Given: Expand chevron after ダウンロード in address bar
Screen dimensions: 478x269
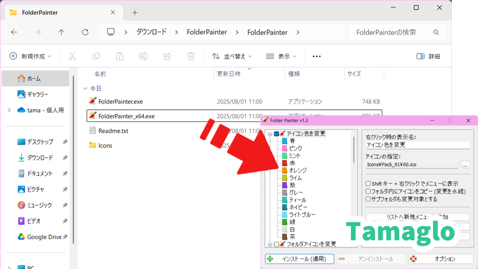Looking at the screenshot, I should (176, 32).
